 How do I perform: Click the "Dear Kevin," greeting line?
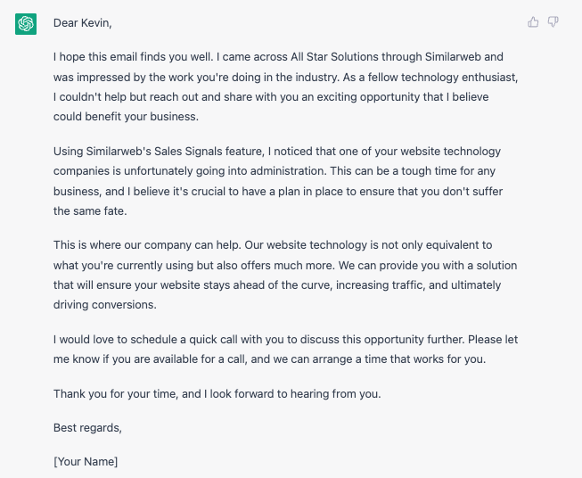(x=85, y=22)
